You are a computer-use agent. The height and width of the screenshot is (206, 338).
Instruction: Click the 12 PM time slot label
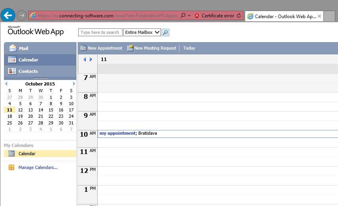click(88, 170)
